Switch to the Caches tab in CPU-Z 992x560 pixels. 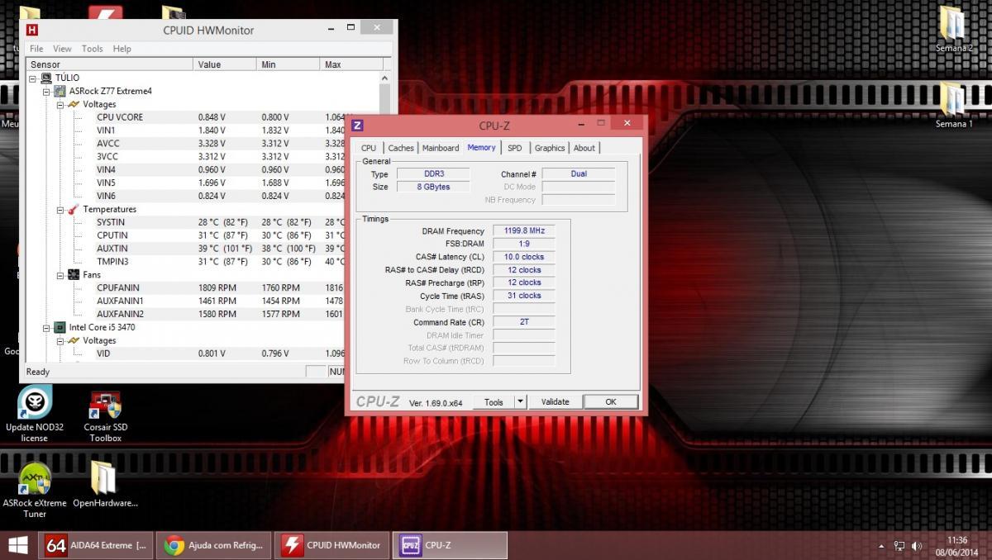coord(401,148)
